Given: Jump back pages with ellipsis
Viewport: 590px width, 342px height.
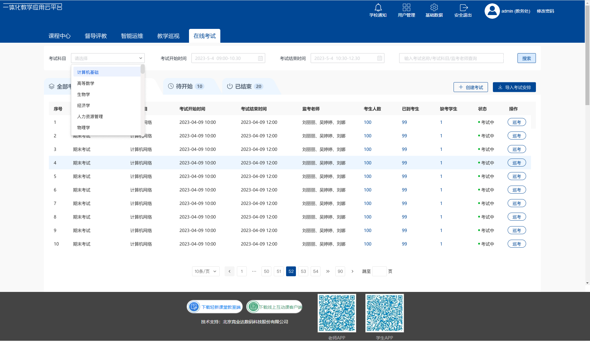Looking at the screenshot, I should (254, 271).
